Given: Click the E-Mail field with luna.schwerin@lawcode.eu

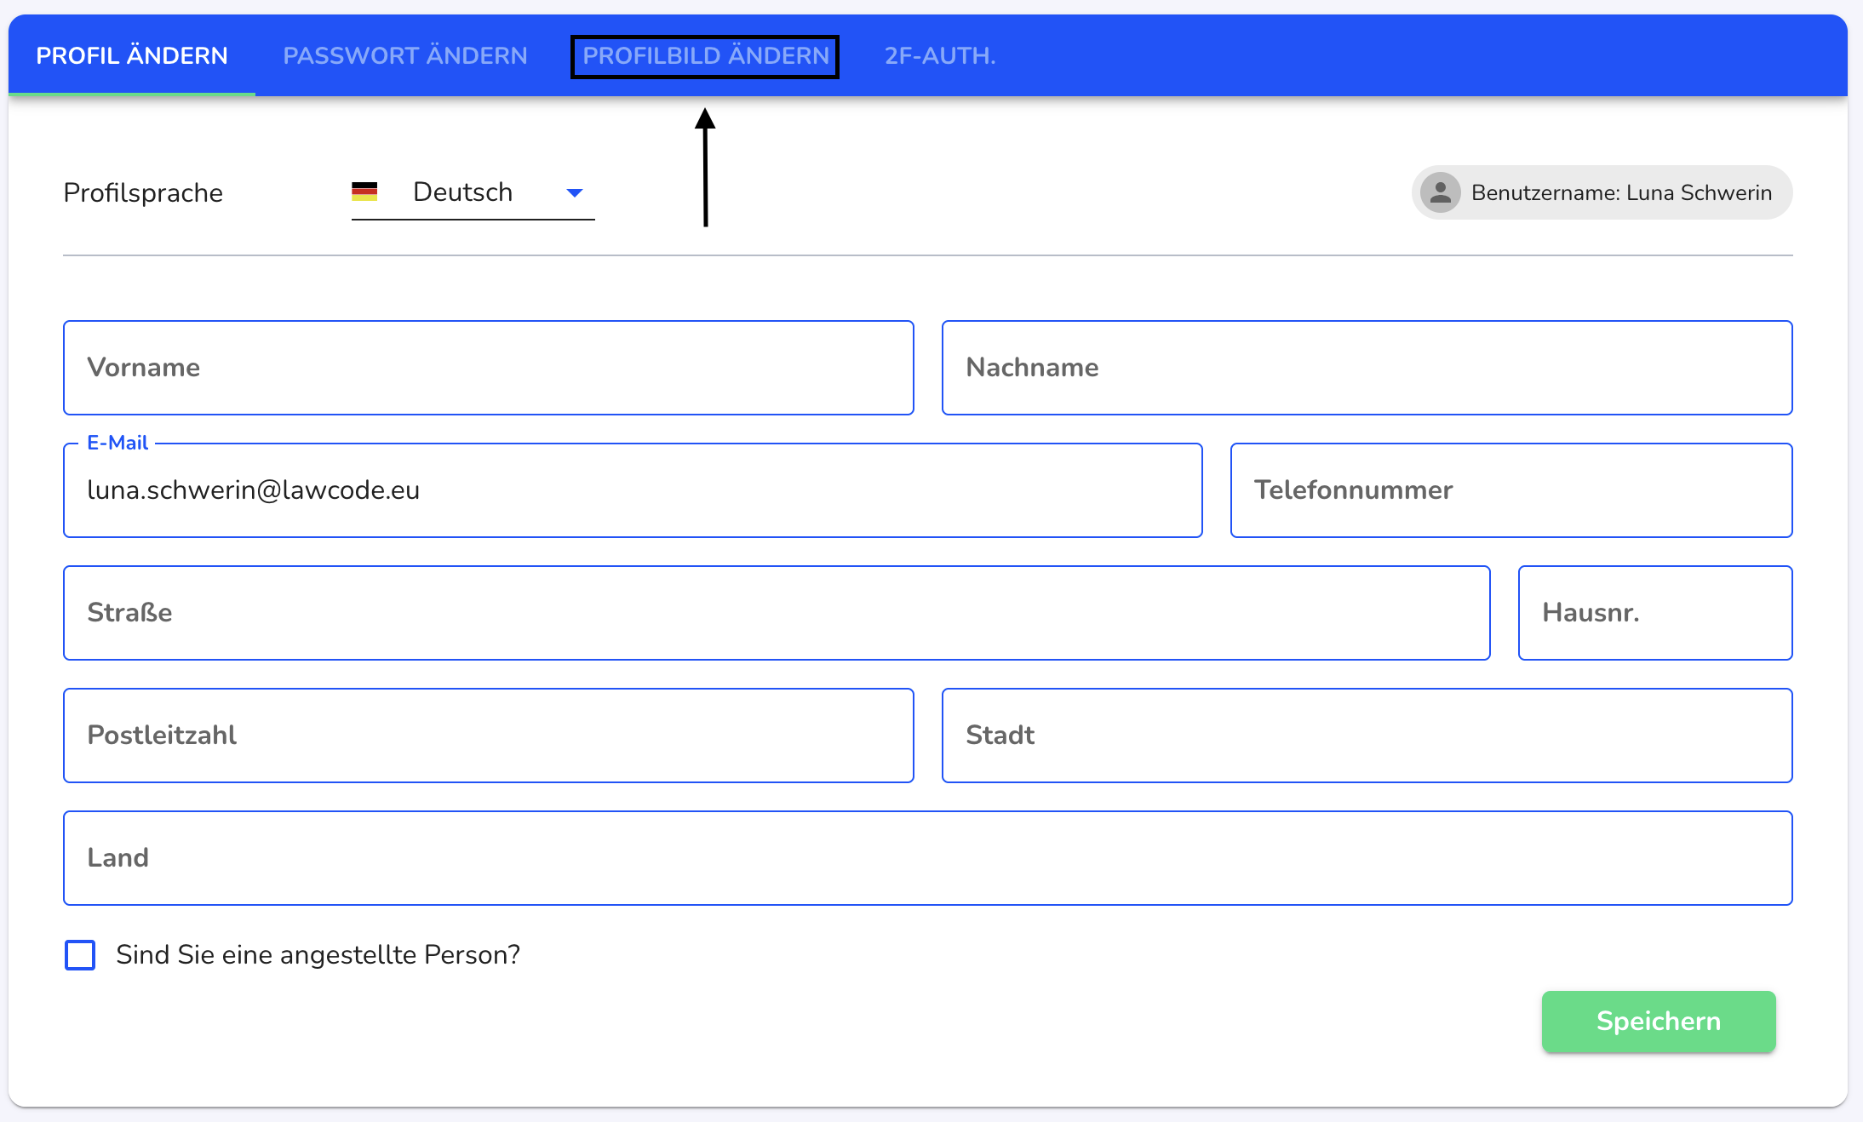Looking at the screenshot, I should 633,490.
